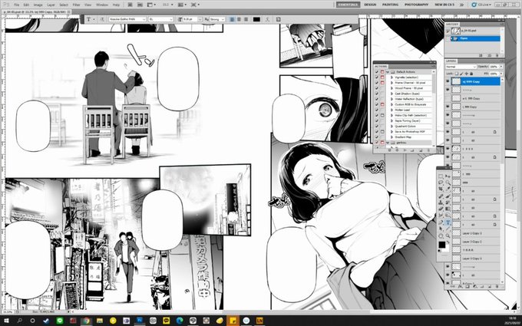Center text in options bar
The height and width of the screenshot is (326, 522).
[x=239, y=19]
